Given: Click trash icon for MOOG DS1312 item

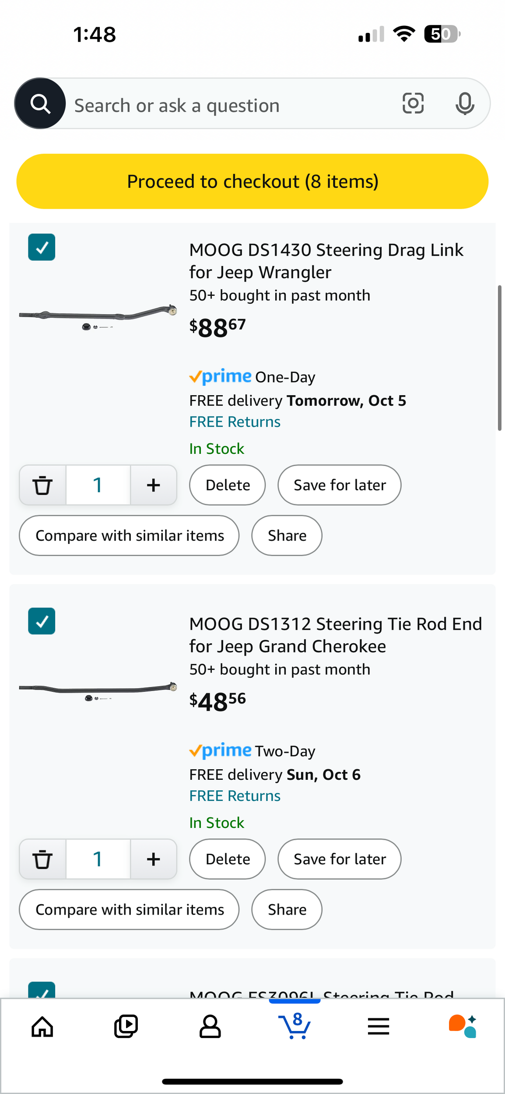Looking at the screenshot, I should (42, 859).
